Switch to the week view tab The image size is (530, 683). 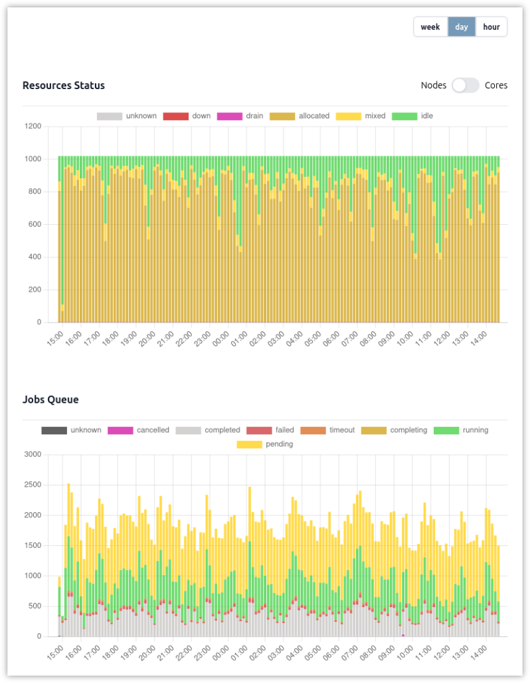pyautogui.click(x=430, y=27)
